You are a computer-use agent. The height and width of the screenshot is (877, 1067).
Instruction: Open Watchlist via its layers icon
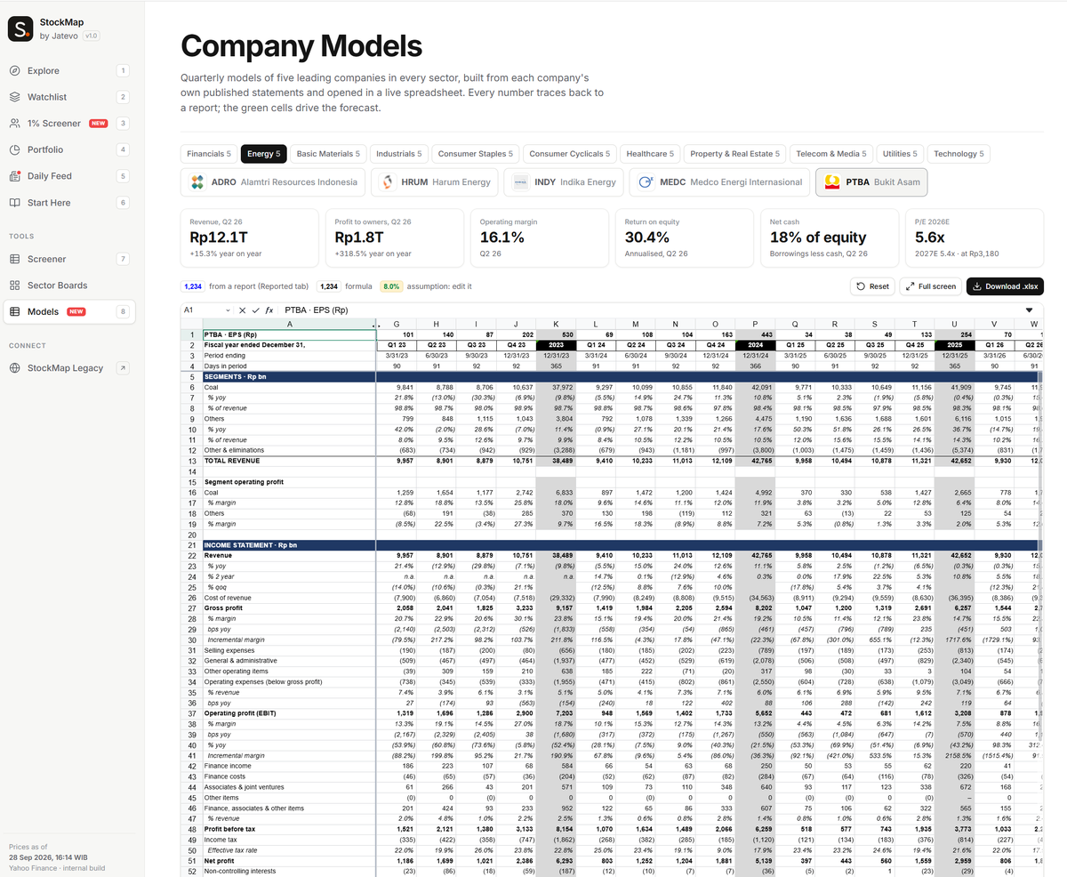pos(14,97)
